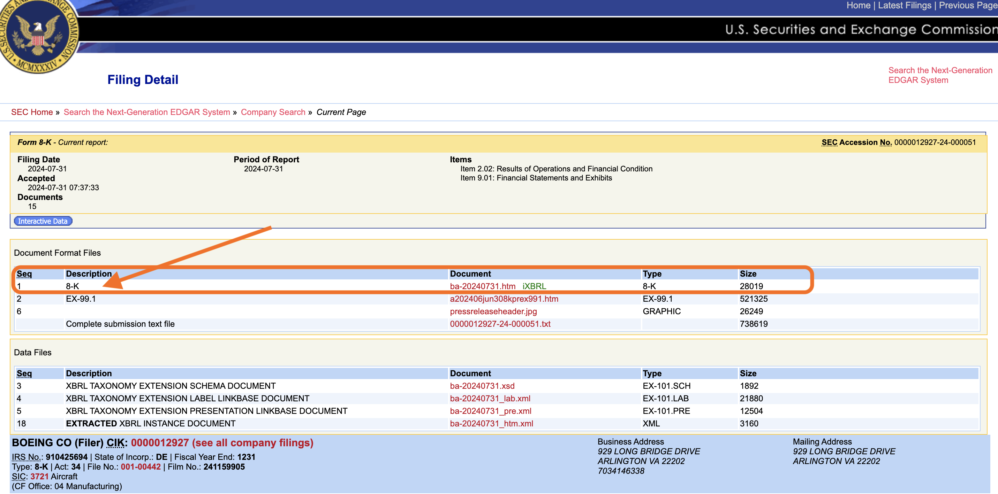
Task: Click SEC Home breadcrumb link
Action: tap(32, 112)
